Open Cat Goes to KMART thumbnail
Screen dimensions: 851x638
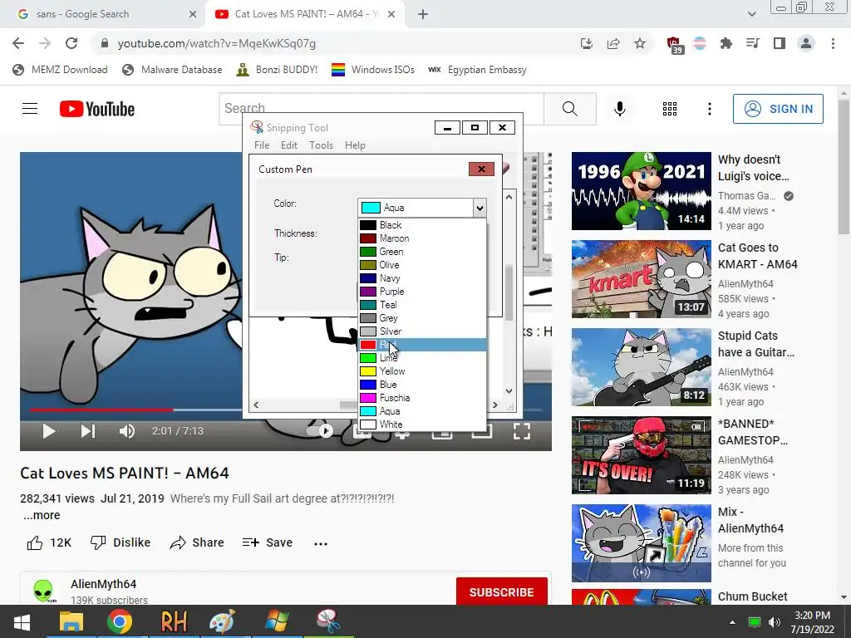(641, 279)
